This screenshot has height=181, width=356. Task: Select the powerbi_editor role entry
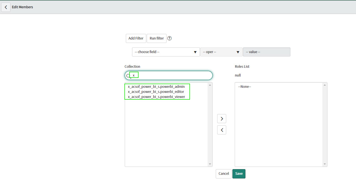point(156,92)
